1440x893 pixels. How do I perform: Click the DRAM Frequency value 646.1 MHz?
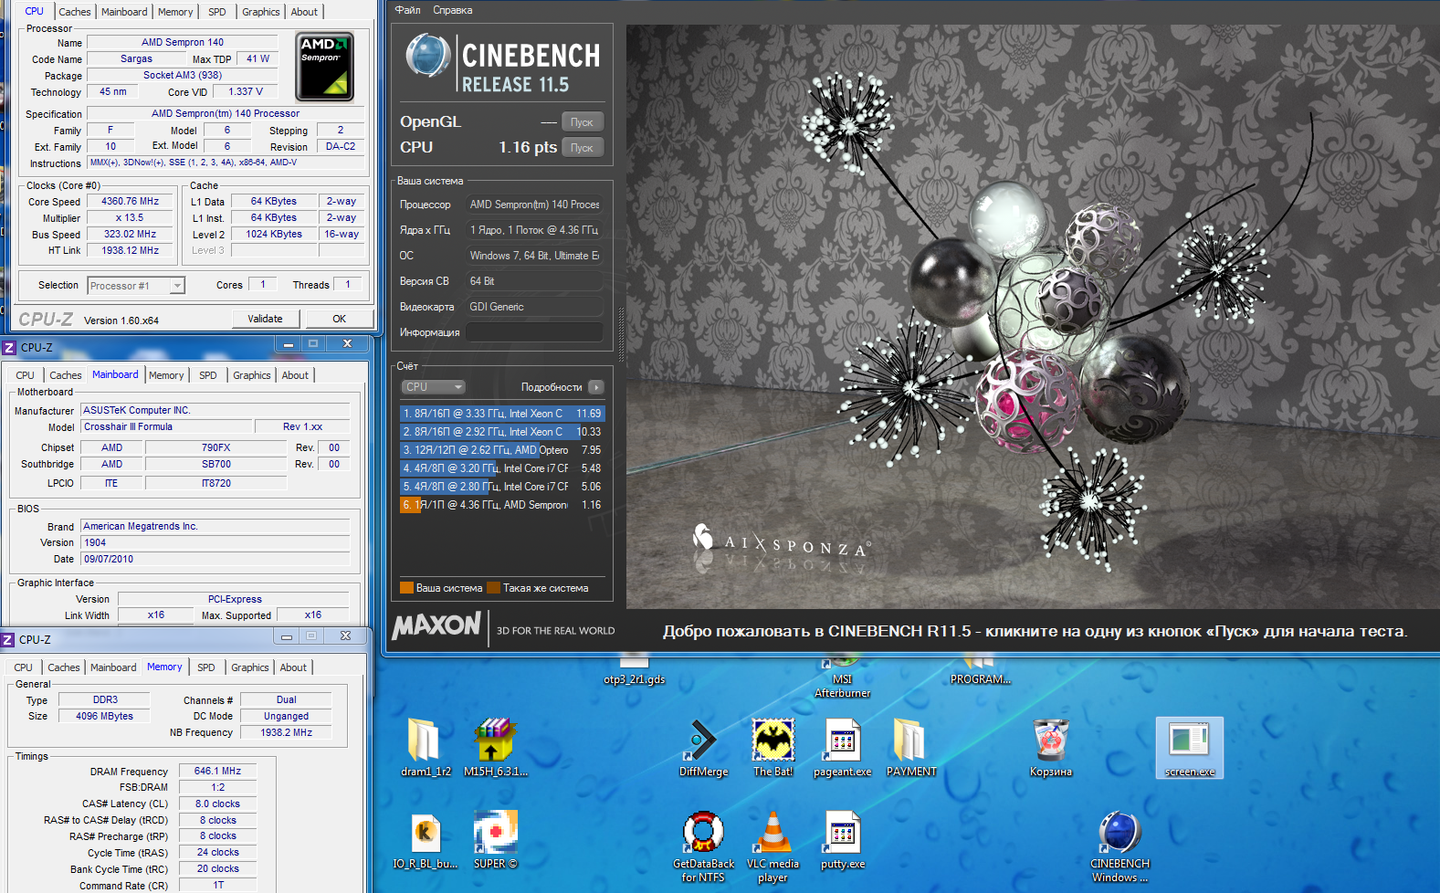[x=218, y=772]
